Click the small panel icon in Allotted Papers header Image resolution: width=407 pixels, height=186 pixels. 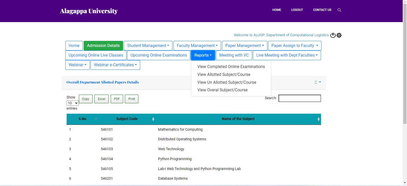click(x=316, y=82)
